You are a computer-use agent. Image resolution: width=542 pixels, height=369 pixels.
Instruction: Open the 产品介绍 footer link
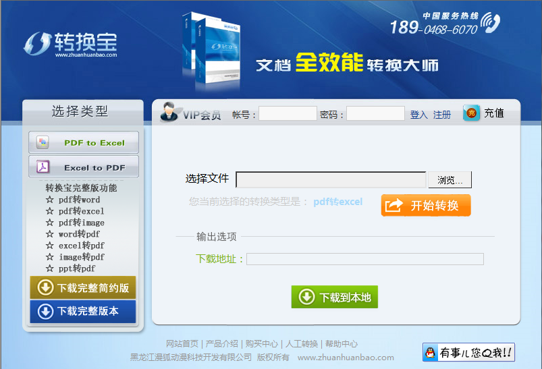[x=222, y=344]
